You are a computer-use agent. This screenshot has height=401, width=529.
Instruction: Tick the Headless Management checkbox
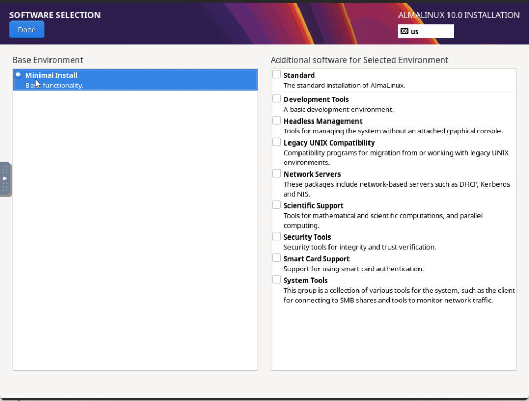click(276, 120)
